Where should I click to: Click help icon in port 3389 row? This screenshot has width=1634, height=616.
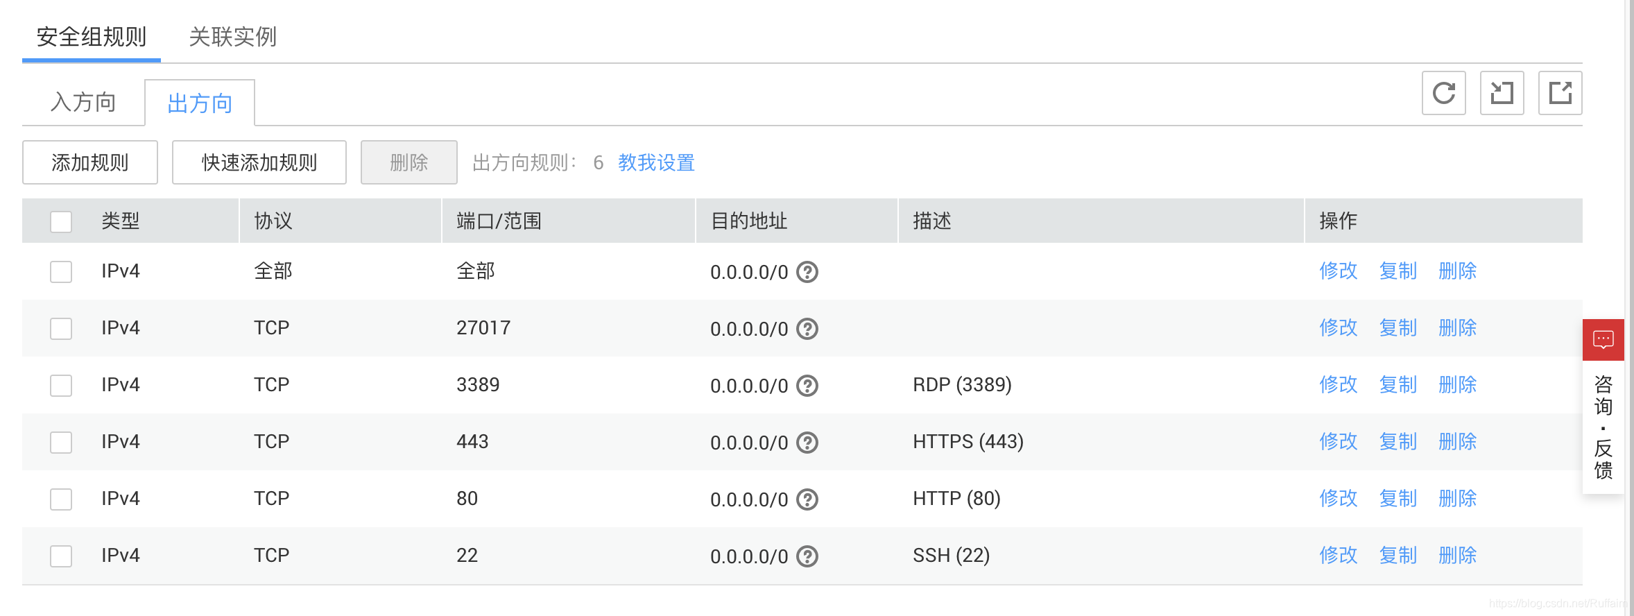(x=807, y=386)
